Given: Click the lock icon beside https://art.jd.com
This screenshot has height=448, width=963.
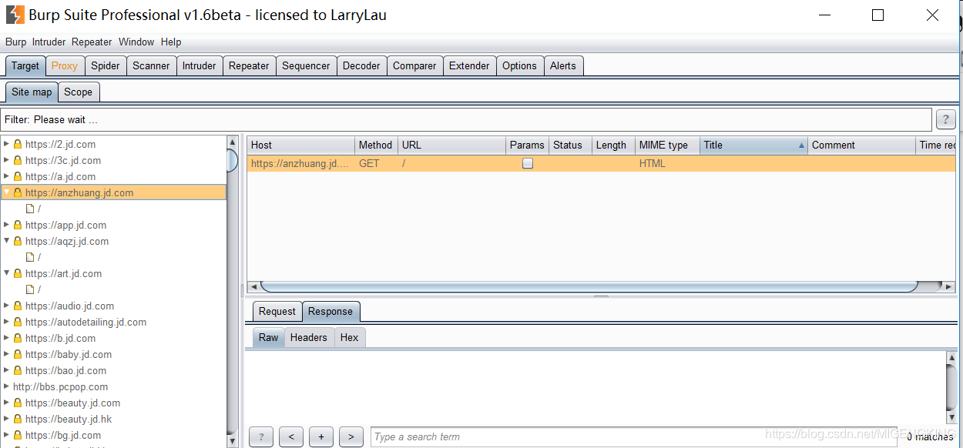Looking at the screenshot, I should pyautogui.click(x=18, y=273).
